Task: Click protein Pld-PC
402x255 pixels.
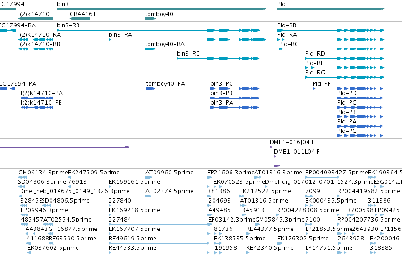Action: coord(360,136)
